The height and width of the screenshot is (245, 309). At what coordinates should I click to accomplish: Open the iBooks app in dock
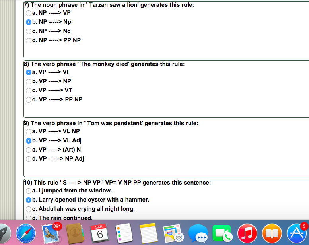[272, 233]
